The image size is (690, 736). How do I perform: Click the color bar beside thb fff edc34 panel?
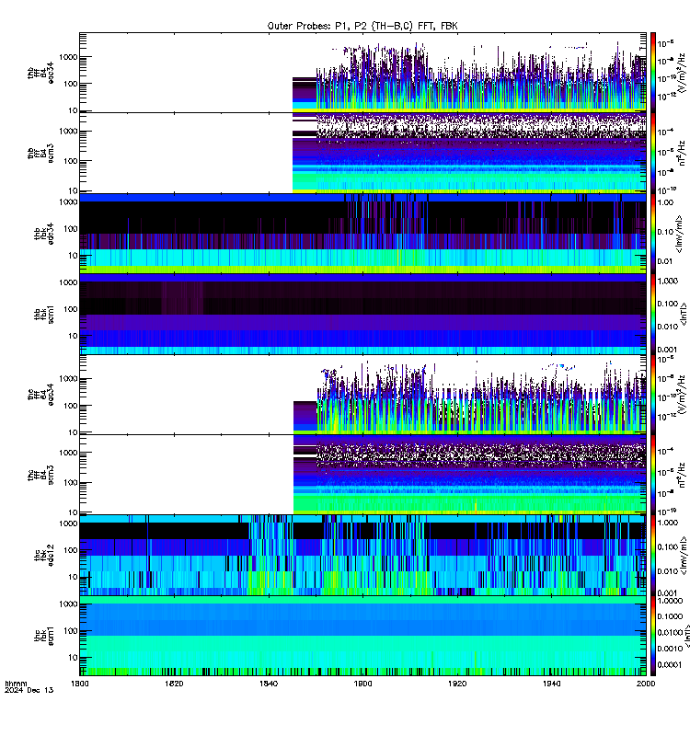[653, 73]
